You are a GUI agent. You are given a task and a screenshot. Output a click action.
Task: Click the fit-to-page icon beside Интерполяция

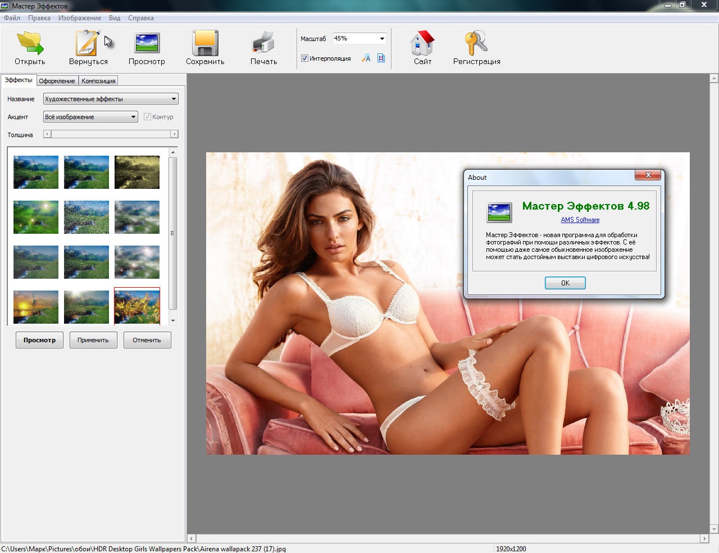381,58
